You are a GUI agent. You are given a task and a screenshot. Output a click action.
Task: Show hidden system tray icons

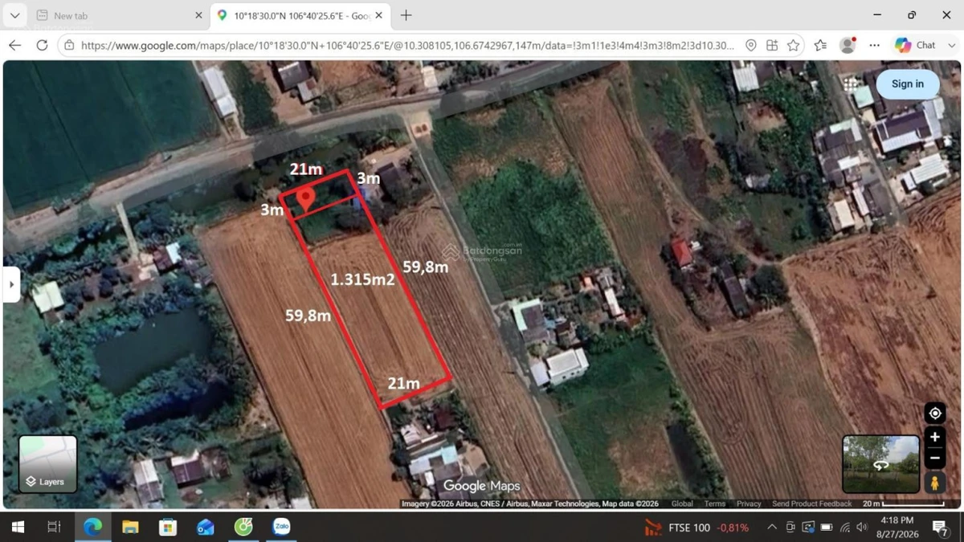[x=771, y=528]
